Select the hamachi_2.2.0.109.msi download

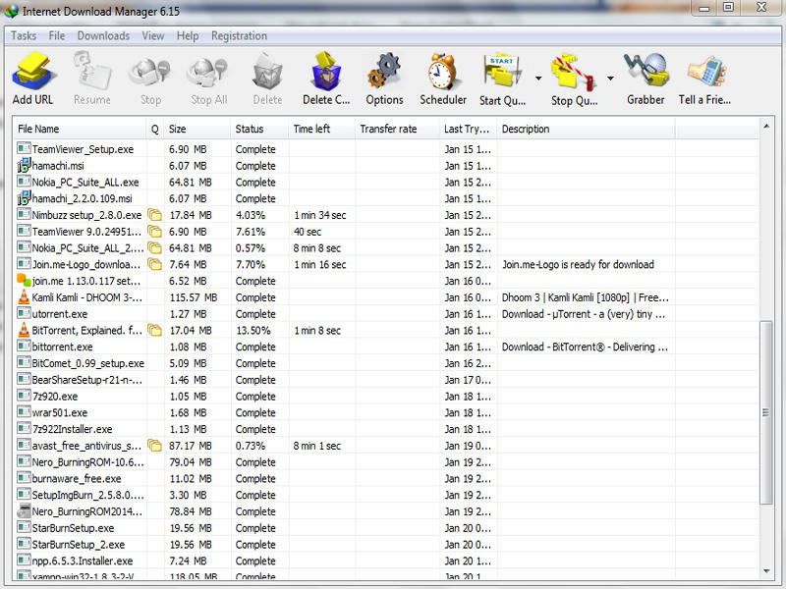[386, 199]
